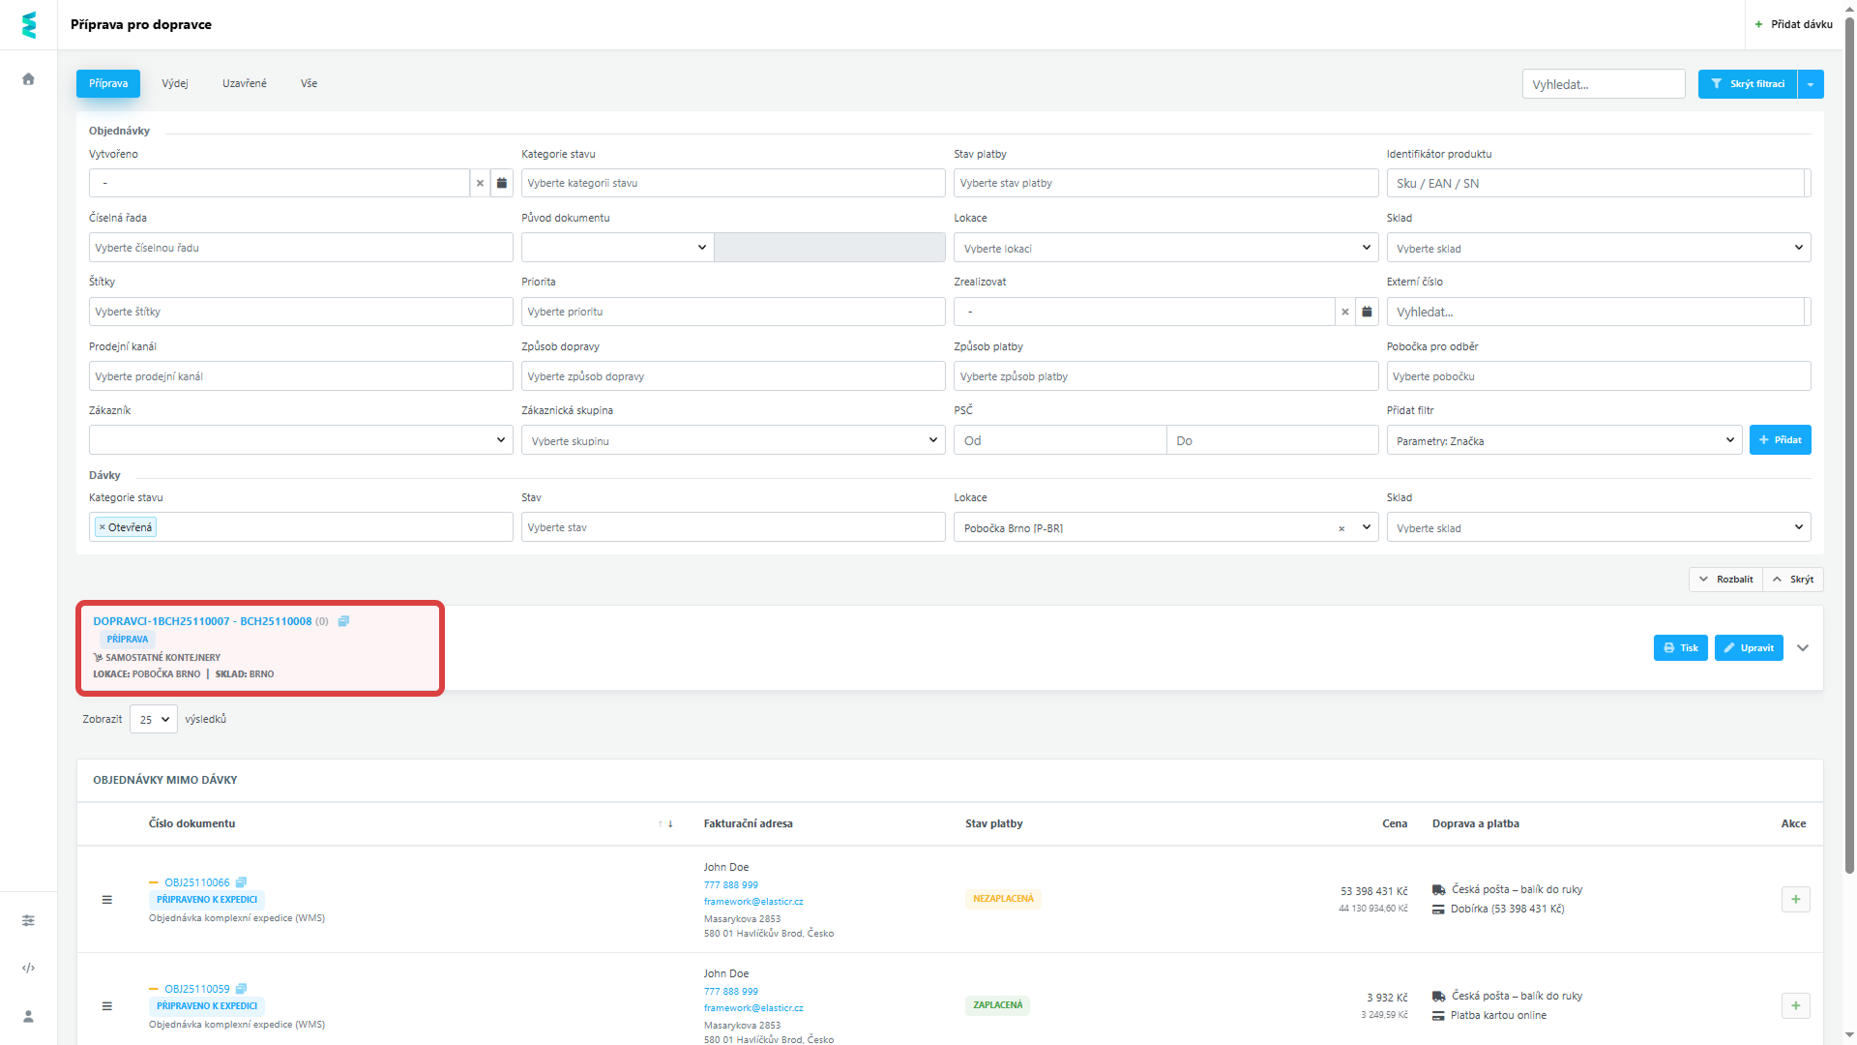The width and height of the screenshot is (1857, 1045).
Task: Open the code brackets icon in sidebar
Action: pyautogui.click(x=28, y=968)
